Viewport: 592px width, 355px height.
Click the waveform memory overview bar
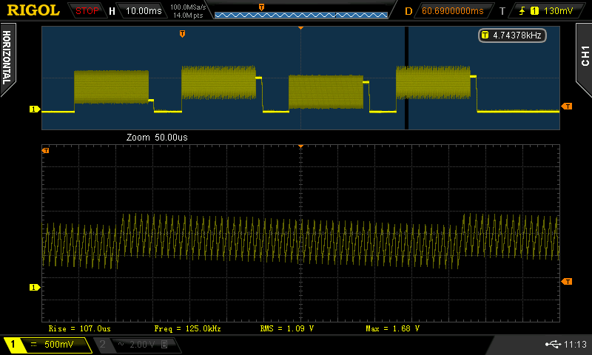(301, 15)
